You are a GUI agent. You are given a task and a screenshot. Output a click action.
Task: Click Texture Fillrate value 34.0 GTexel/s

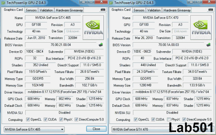[197, 72]
